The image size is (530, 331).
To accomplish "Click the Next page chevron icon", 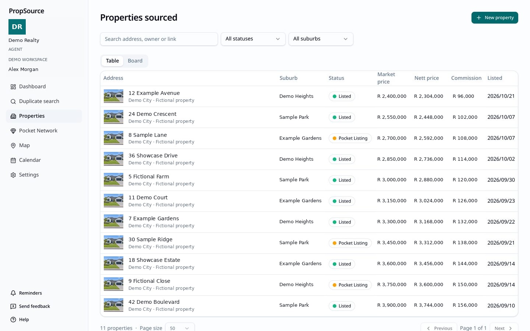I will point(510,328).
